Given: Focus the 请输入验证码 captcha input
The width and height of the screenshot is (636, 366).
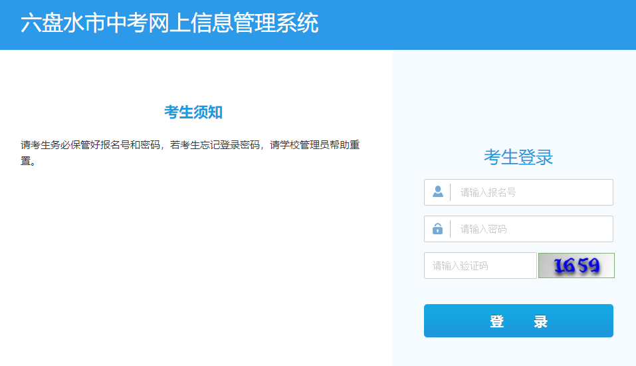Looking at the screenshot, I should click(480, 266).
